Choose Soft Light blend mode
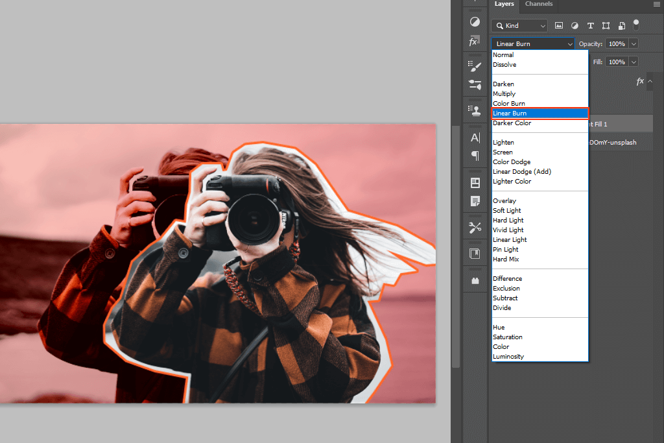The width and height of the screenshot is (664, 443). pos(540,211)
